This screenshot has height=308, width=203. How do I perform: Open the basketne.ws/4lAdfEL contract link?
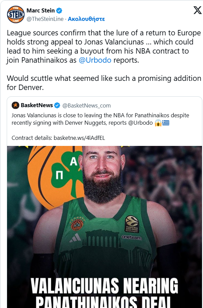pyautogui.click(x=79, y=138)
